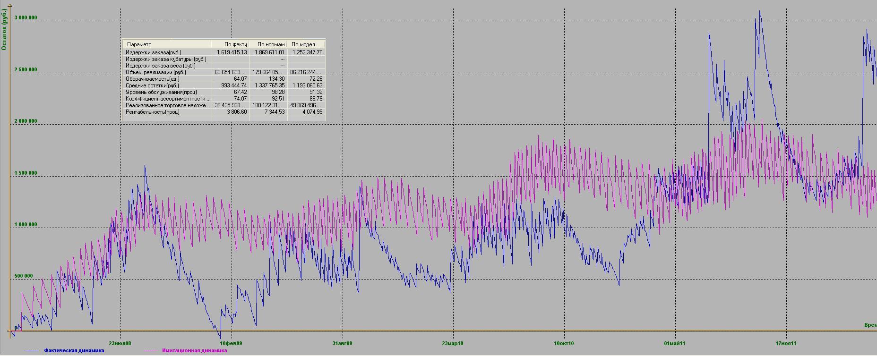Click the 2 000 000 y-axis label
Viewport: 877px width, 356px height.
tap(26, 121)
